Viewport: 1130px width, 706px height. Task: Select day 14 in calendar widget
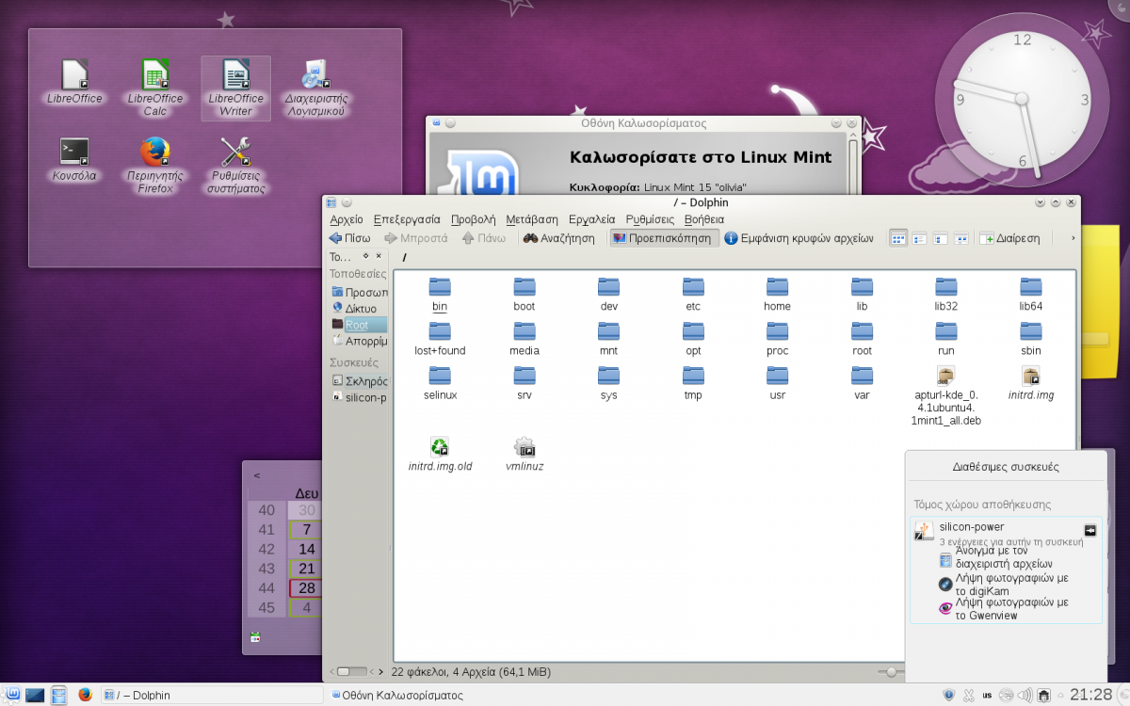pyautogui.click(x=307, y=549)
